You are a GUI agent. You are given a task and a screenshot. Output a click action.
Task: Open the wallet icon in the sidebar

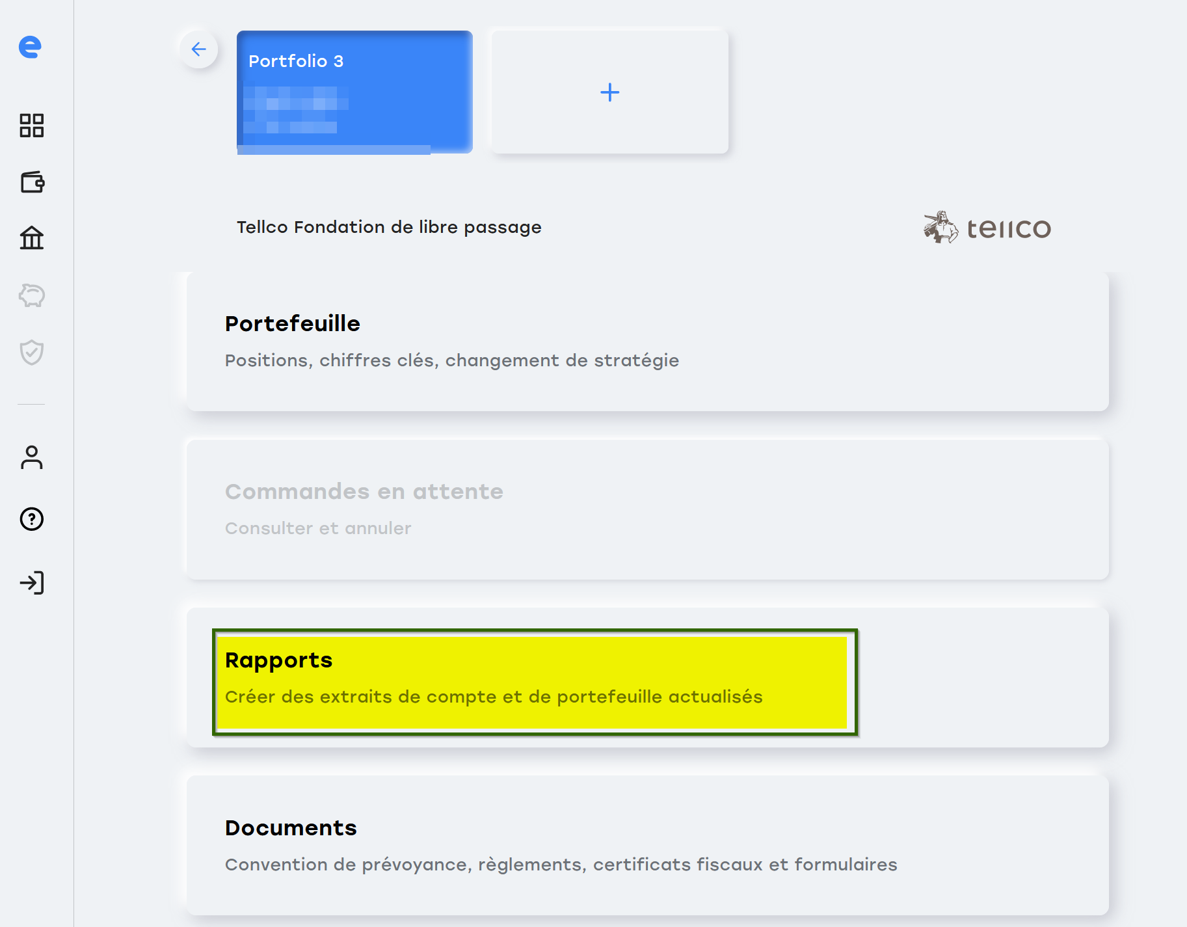coord(32,182)
